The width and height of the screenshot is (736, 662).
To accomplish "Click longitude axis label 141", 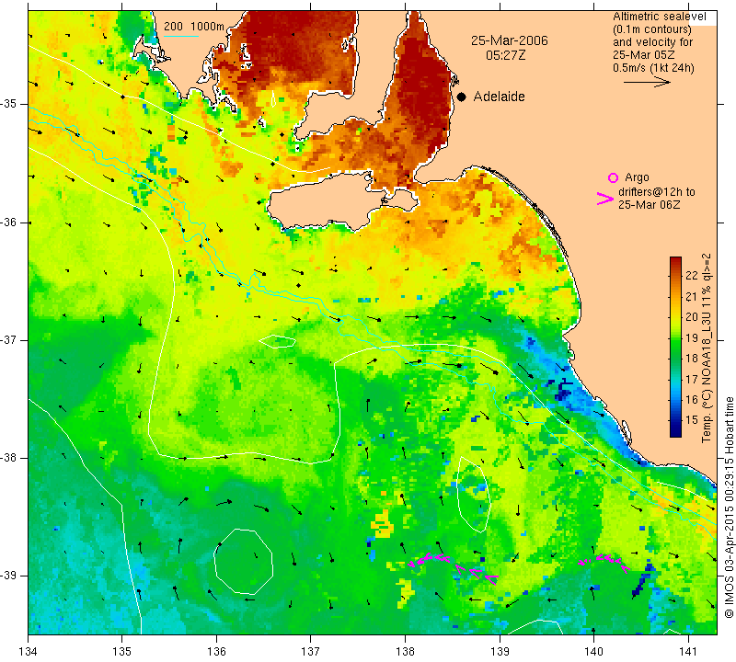I will pyautogui.click(x=688, y=651).
